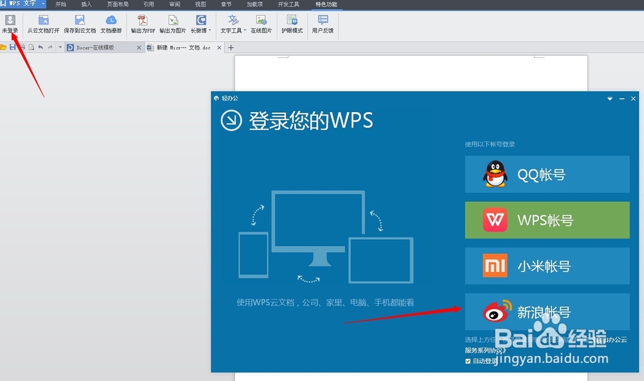Open 在线图片 picture tool

pos(261,24)
